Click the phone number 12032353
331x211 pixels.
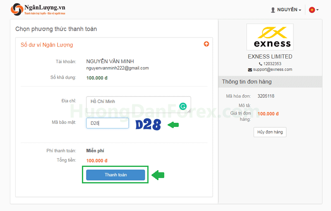272,64
